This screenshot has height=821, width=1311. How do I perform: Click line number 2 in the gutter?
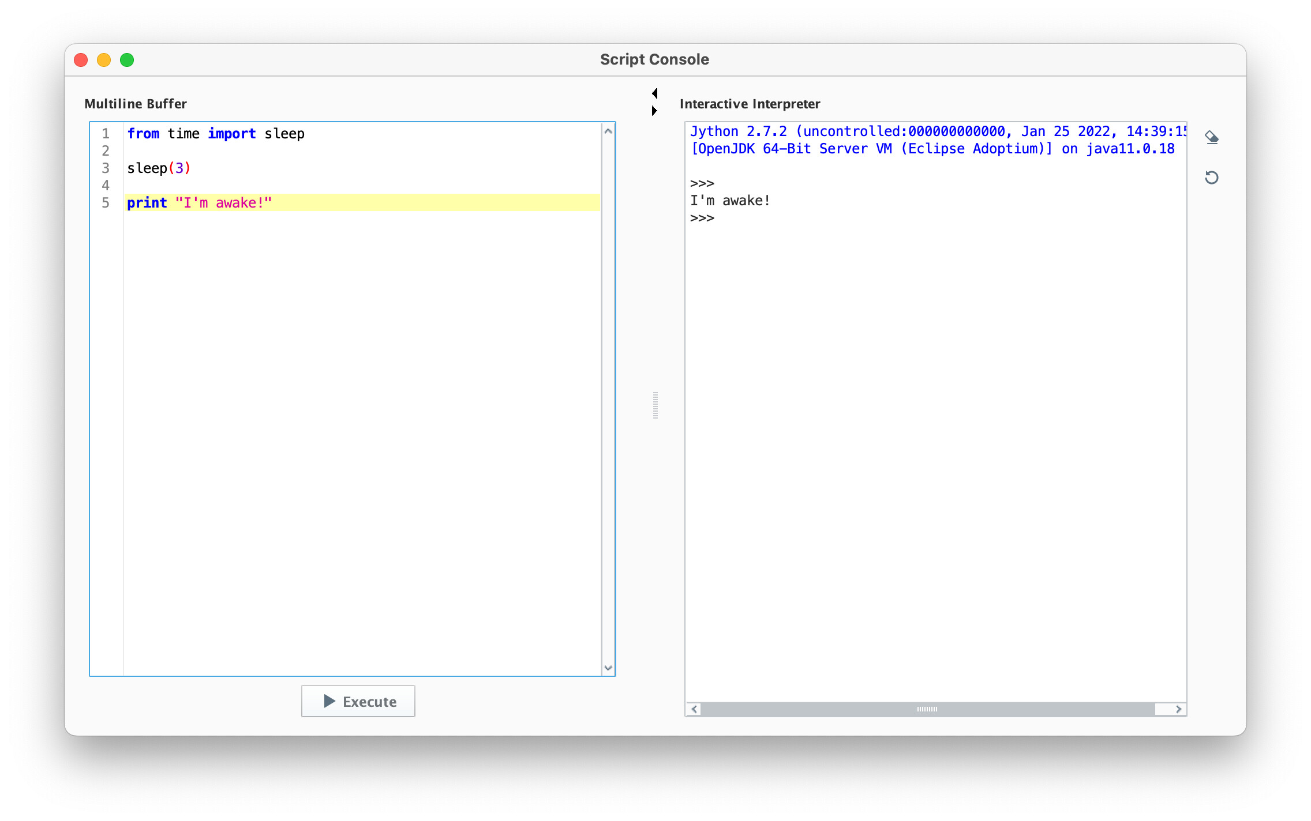pyautogui.click(x=106, y=150)
